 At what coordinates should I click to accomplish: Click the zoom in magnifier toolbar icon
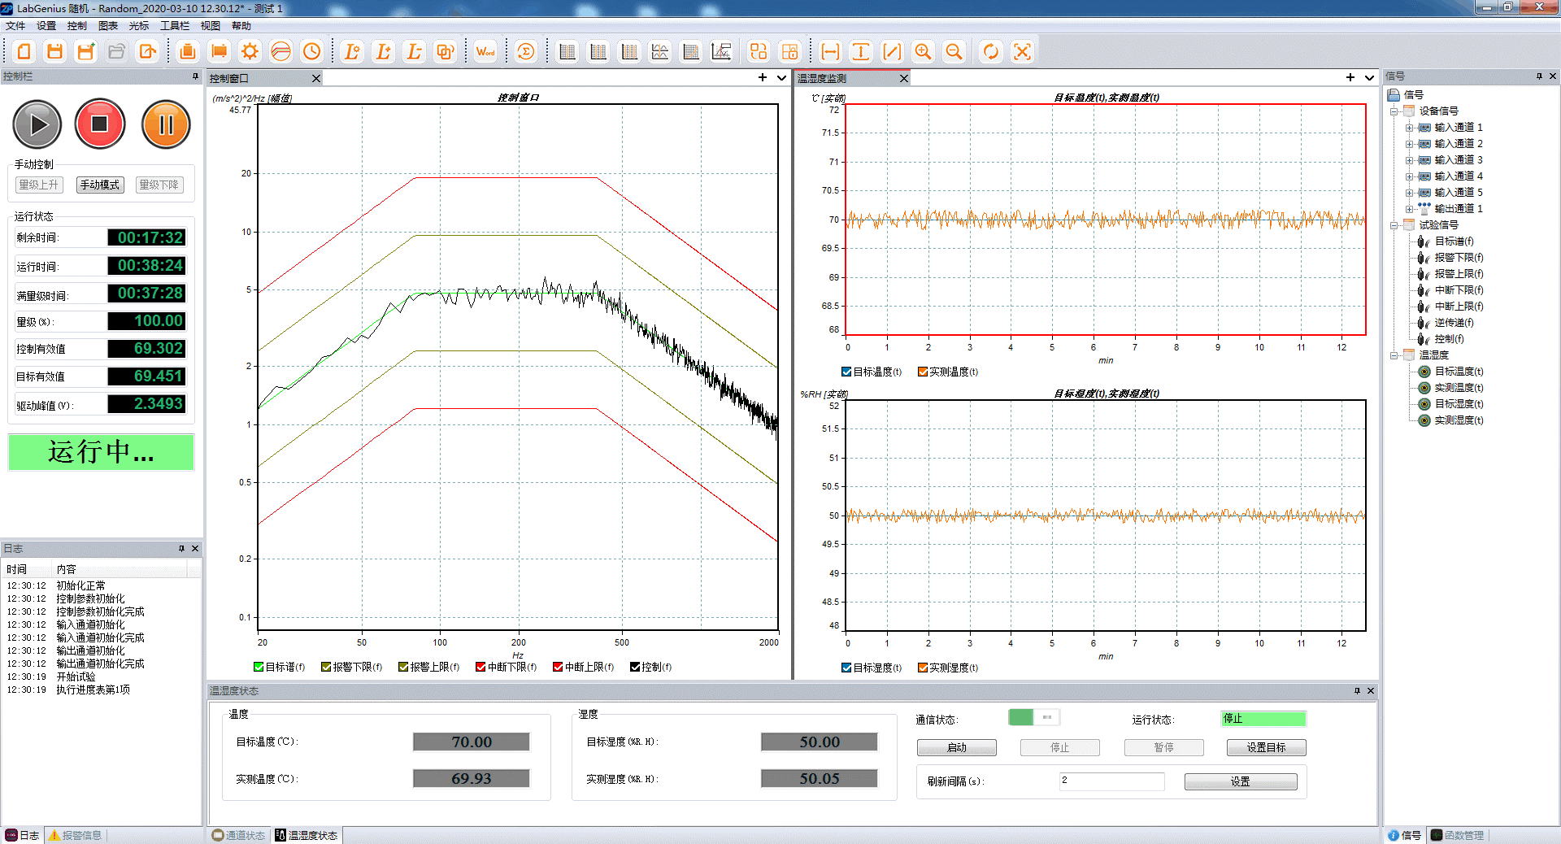pyautogui.click(x=923, y=52)
